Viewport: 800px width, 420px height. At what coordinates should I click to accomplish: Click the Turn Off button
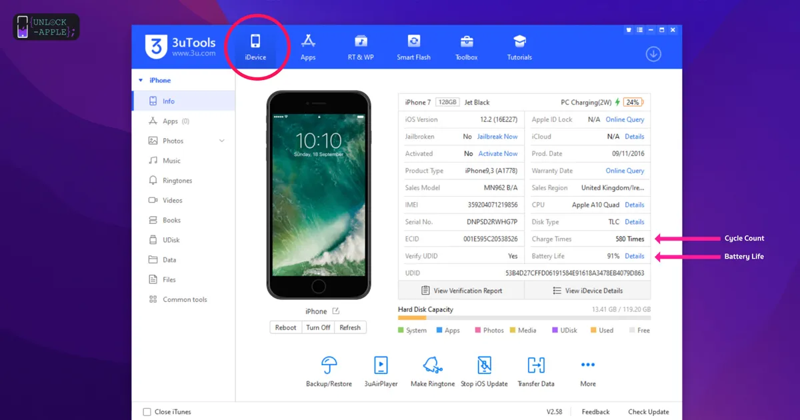click(318, 327)
